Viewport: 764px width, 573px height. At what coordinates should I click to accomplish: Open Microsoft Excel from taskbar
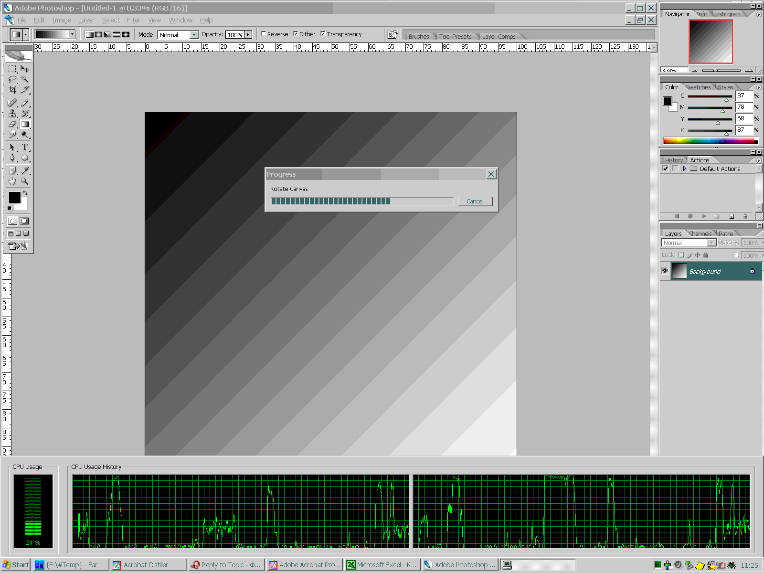click(x=382, y=565)
